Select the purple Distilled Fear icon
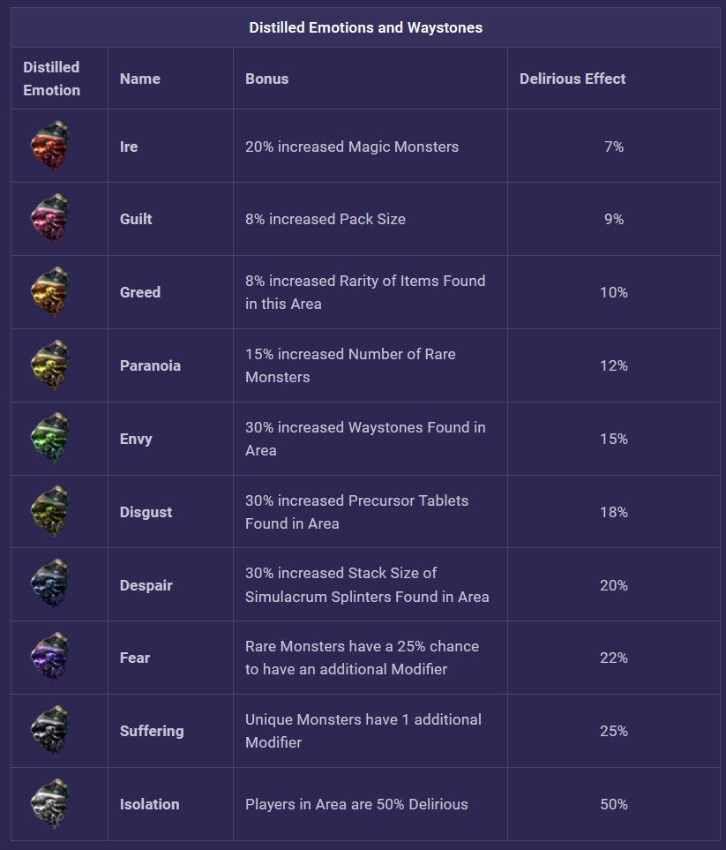The image size is (726, 850). pyautogui.click(x=49, y=658)
